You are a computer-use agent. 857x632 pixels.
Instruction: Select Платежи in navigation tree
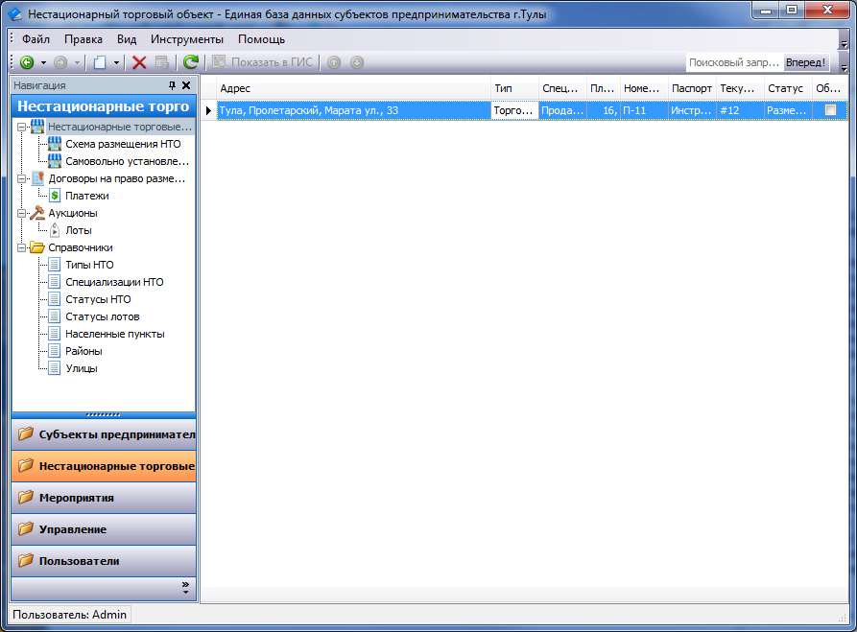pyautogui.click(x=87, y=196)
